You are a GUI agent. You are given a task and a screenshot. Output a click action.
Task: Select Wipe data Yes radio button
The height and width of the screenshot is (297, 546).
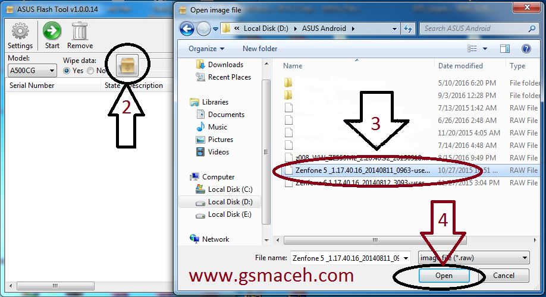pyautogui.click(x=67, y=71)
